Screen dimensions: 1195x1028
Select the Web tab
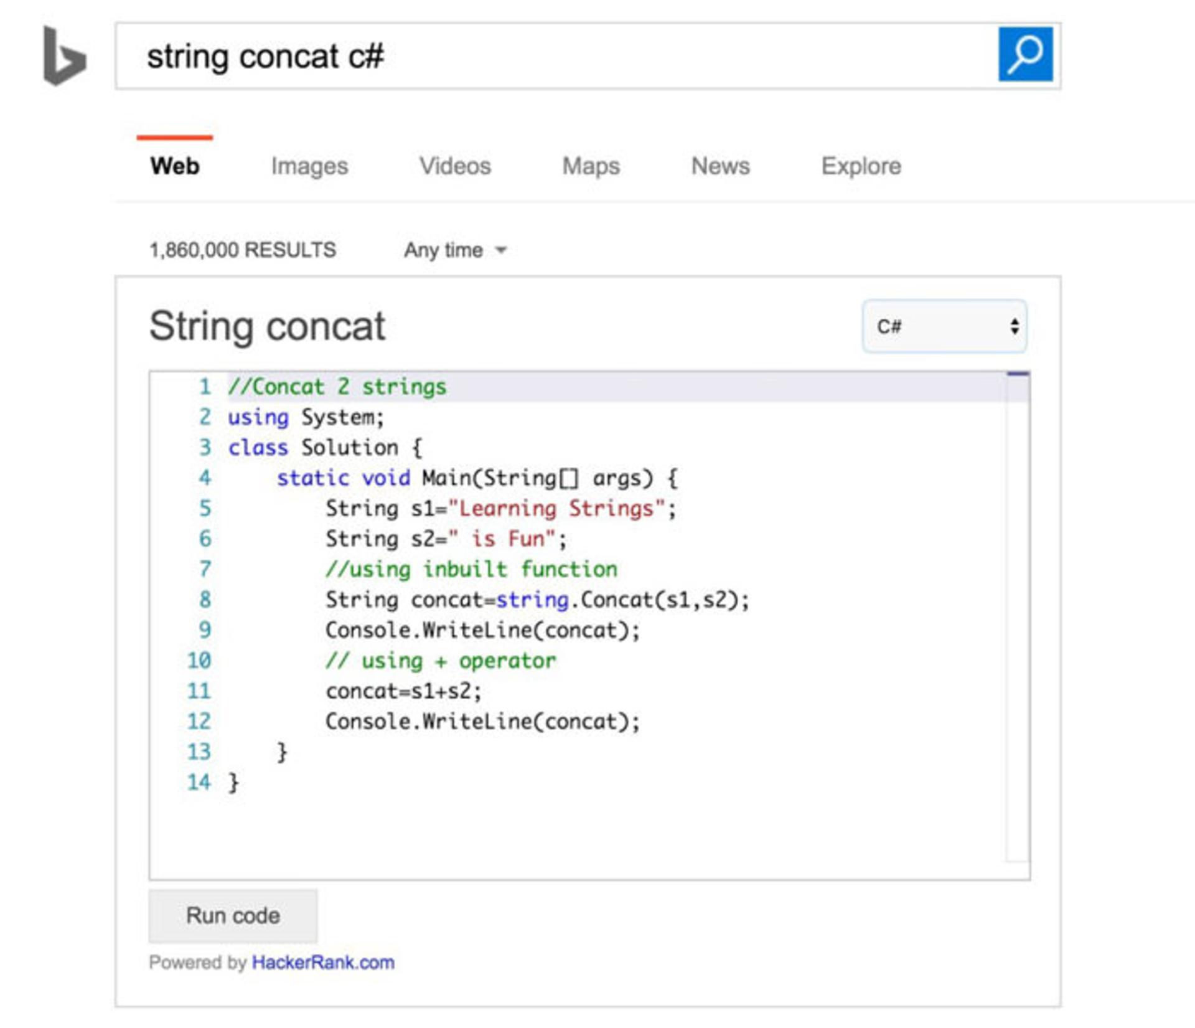point(175,166)
